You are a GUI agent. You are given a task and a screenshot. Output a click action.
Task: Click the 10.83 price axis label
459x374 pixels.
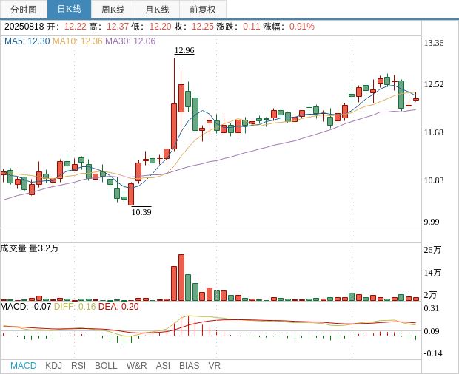[x=434, y=180]
